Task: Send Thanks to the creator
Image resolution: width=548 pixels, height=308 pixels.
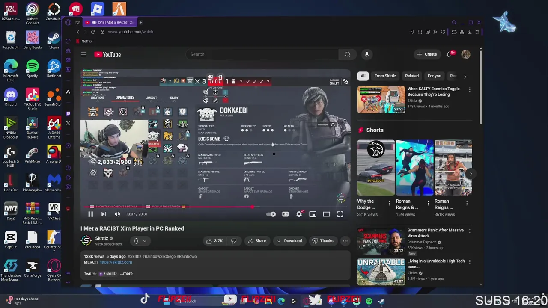Action: coord(322,241)
